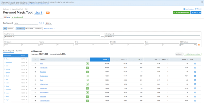The width and height of the screenshot is (204, 103).
Task: Click 'Add to Keyword Analyzer' button
Action: pos(193,54)
